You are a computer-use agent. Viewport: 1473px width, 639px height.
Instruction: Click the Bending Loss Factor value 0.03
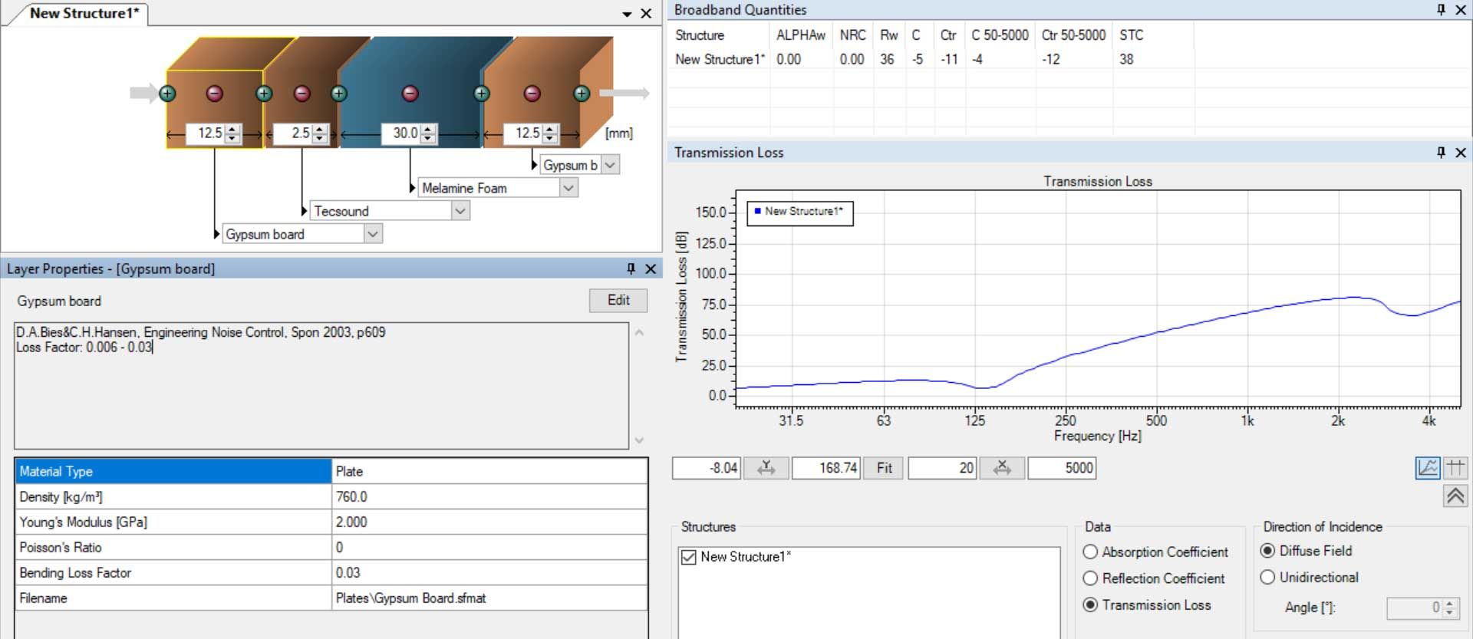(x=489, y=573)
